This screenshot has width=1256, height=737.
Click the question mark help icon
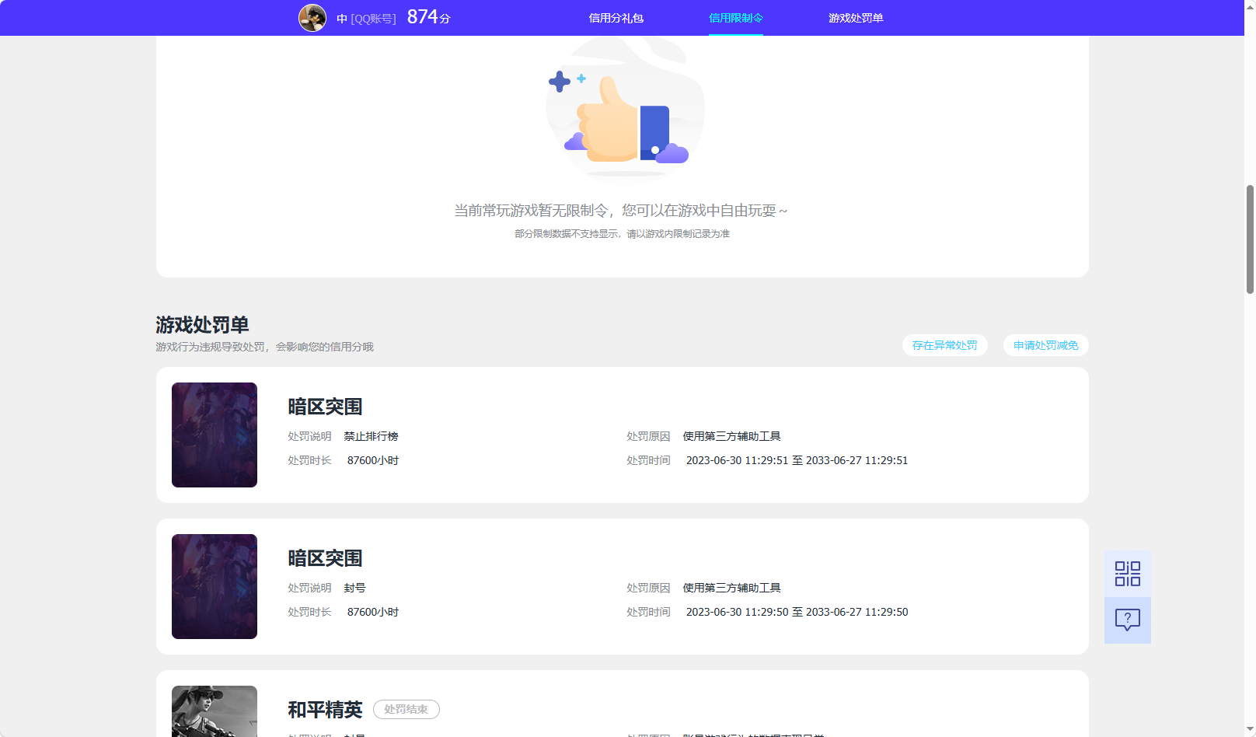(1127, 620)
